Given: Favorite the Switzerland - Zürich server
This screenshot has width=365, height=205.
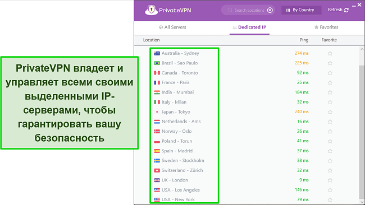Looking at the screenshot, I should click(330, 170).
